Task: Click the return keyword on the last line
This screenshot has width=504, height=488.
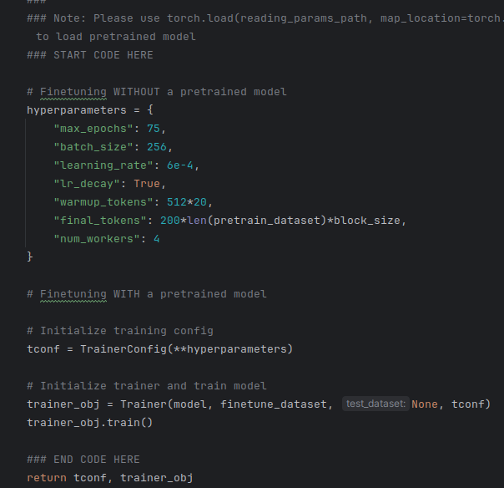Action: pyautogui.click(x=47, y=477)
